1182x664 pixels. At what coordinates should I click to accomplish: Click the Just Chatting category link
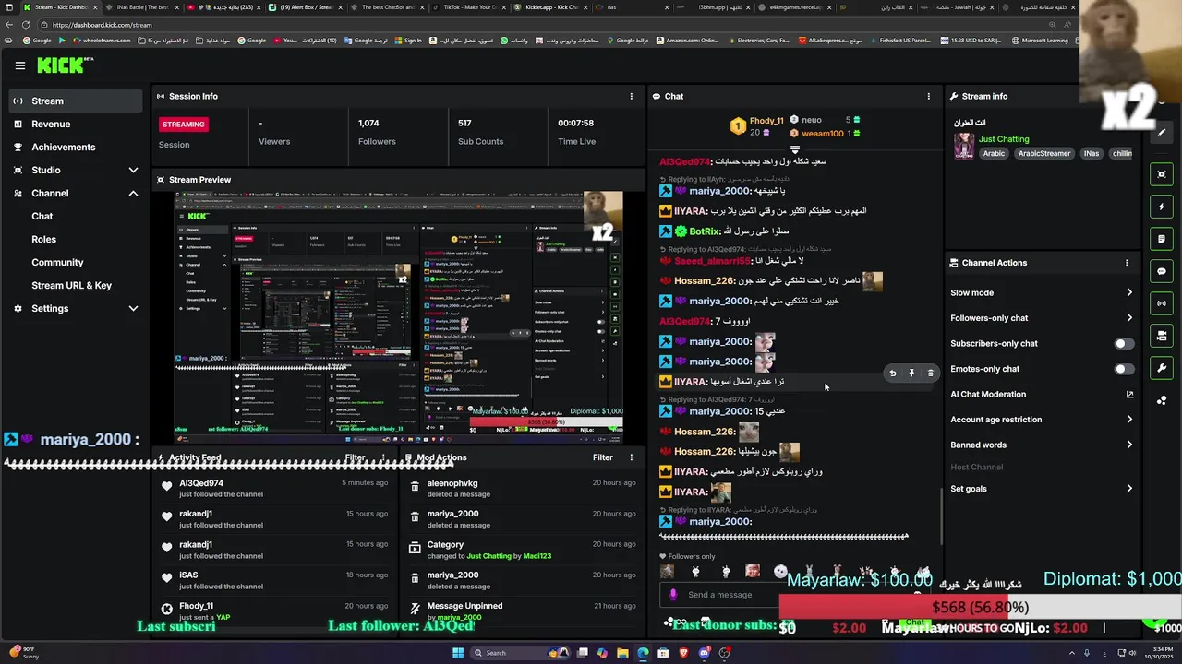click(x=1003, y=139)
